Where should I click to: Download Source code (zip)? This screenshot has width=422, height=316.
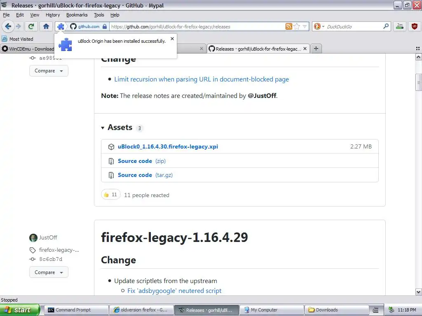[142, 161]
